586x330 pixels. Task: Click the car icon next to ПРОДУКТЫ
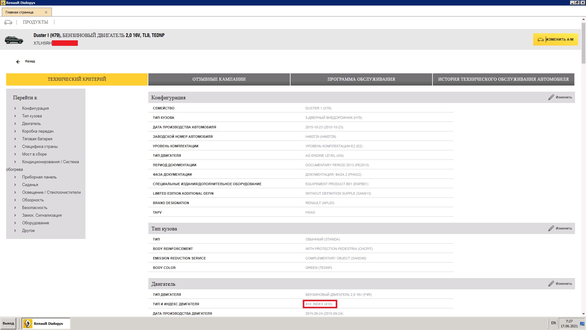(x=8, y=22)
